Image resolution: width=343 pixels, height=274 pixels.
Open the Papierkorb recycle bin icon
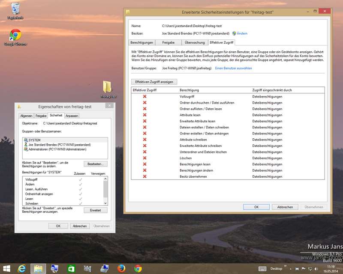(15, 9)
